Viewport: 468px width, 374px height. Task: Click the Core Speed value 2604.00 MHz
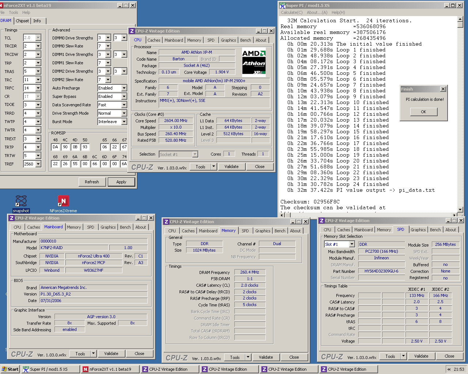coord(176,121)
